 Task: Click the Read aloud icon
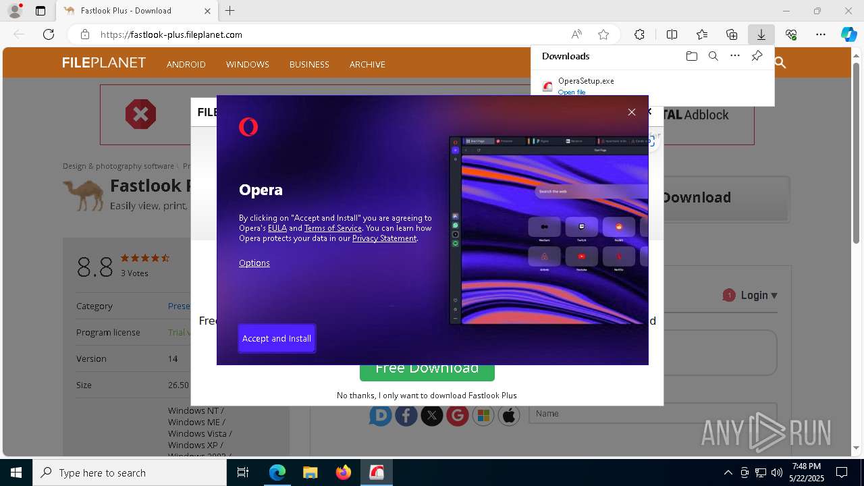tap(576, 34)
